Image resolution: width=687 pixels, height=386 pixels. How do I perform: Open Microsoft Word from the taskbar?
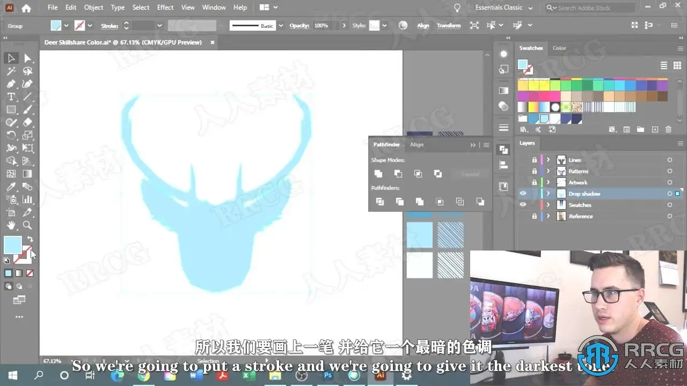tap(196, 375)
